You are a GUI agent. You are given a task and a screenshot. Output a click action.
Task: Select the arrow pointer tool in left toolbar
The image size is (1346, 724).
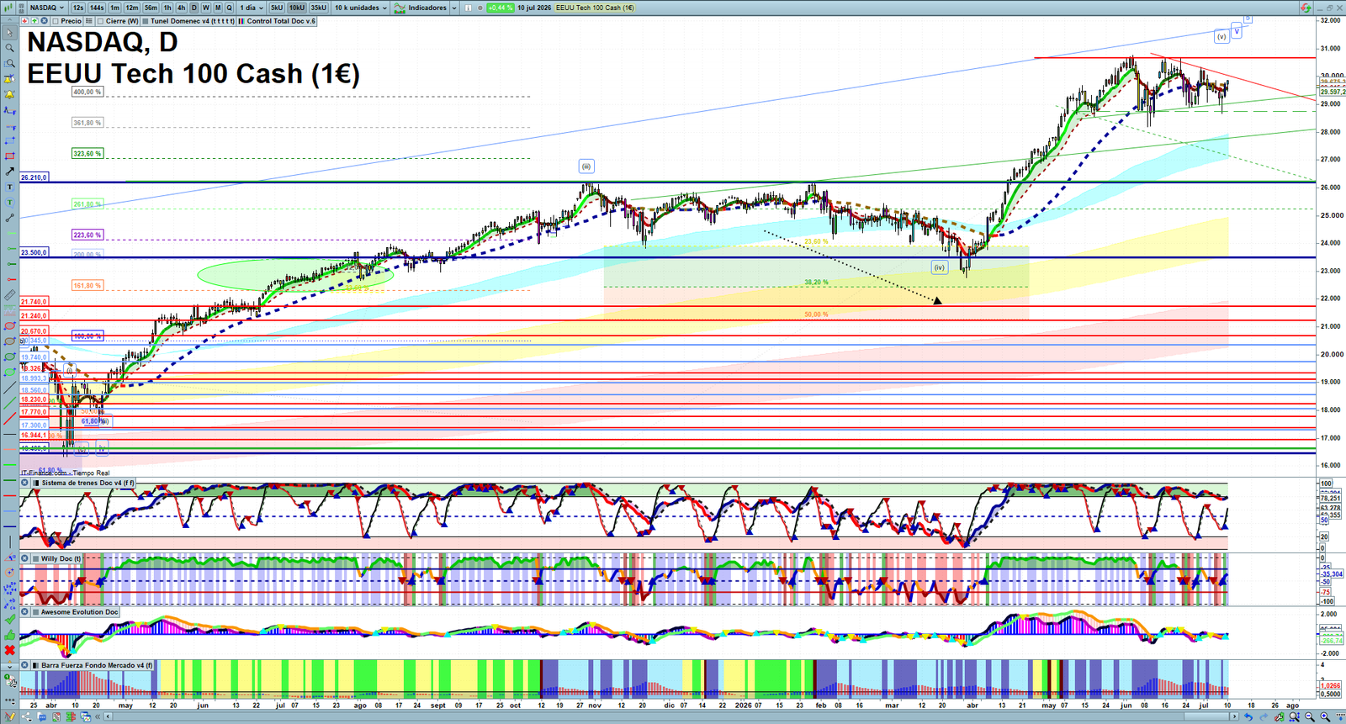pos(9,33)
